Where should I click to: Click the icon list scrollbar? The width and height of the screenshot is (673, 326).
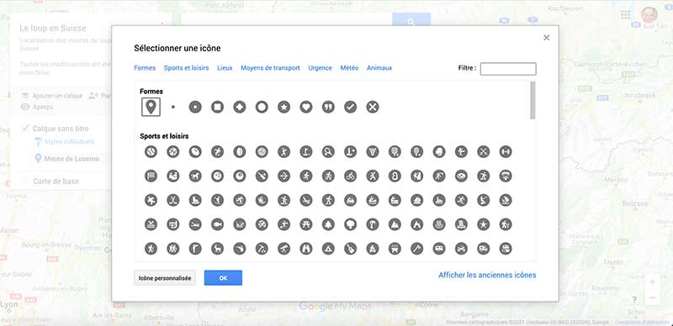click(x=533, y=100)
